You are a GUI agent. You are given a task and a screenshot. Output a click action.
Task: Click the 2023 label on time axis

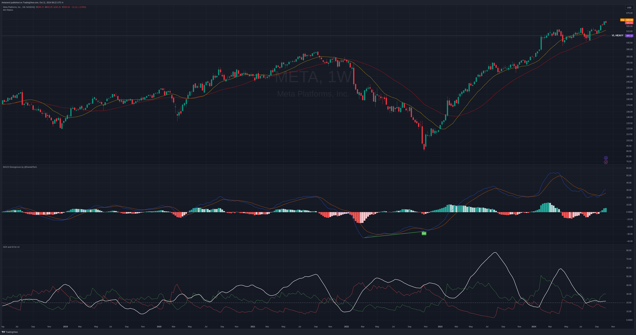[440, 326]
